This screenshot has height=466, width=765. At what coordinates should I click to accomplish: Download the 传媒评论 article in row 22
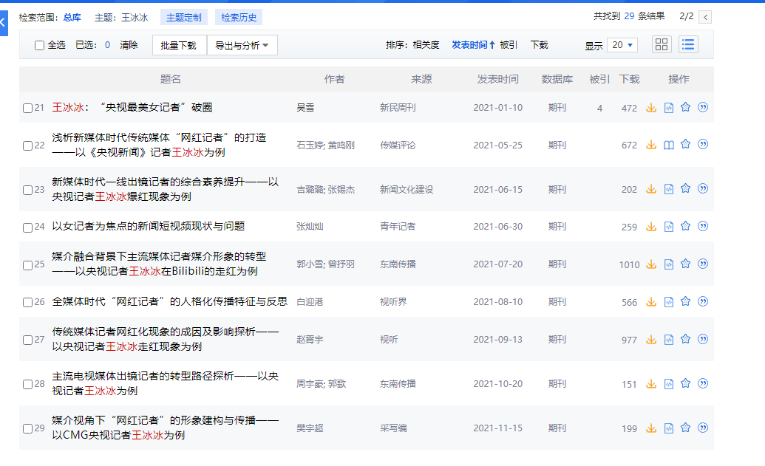(x=651, y=145)
